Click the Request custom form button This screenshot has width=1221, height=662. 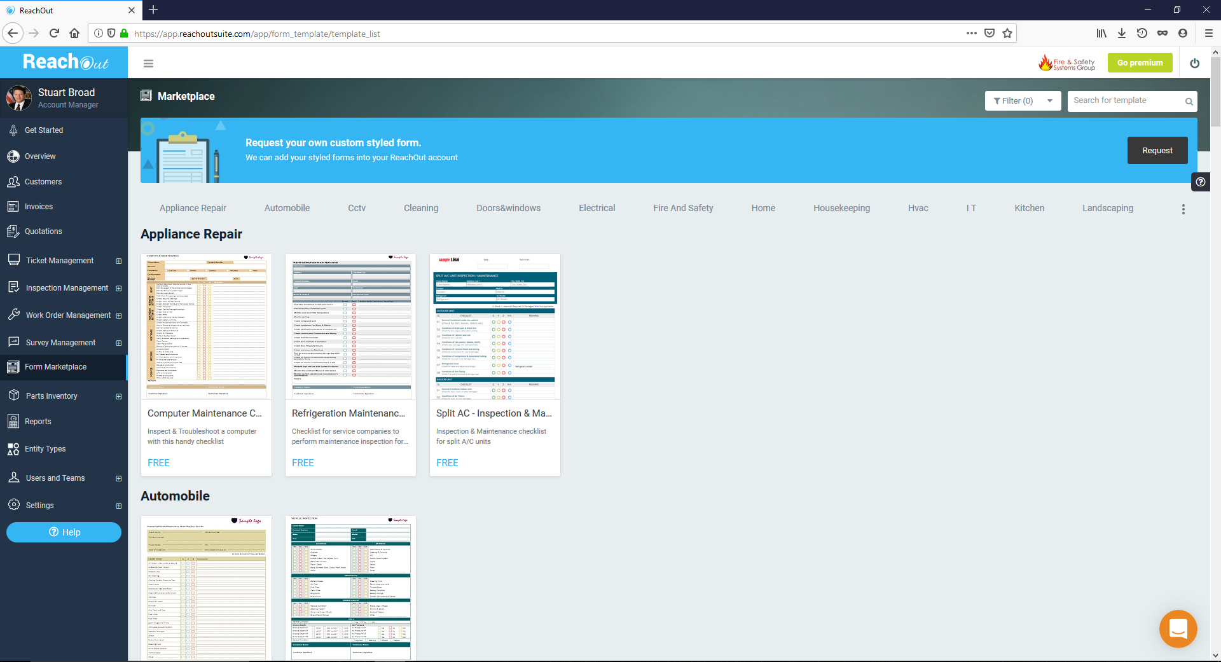[1157, 150]
